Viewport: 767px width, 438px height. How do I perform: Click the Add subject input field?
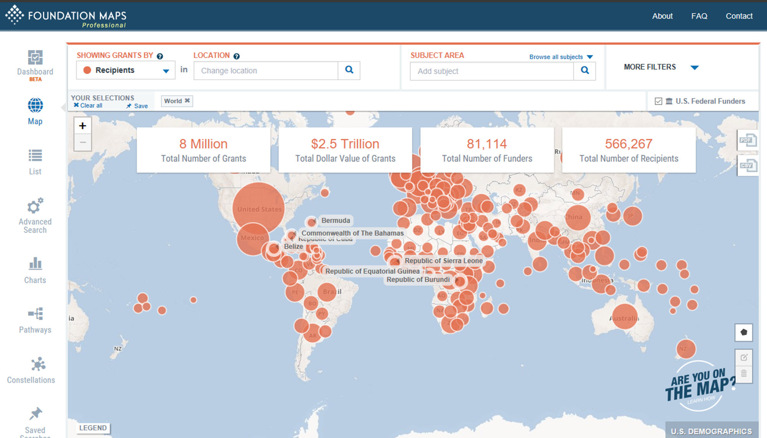click(492, 71)
